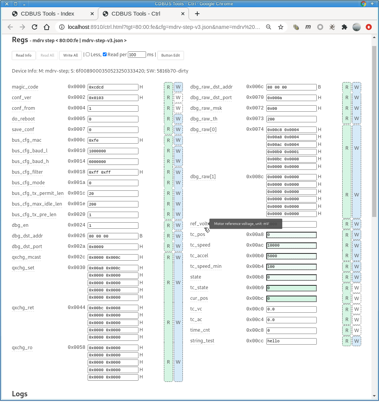This screenshot has height=402, width=379.
Task: Click the Write All button
Action: (70, 55)
